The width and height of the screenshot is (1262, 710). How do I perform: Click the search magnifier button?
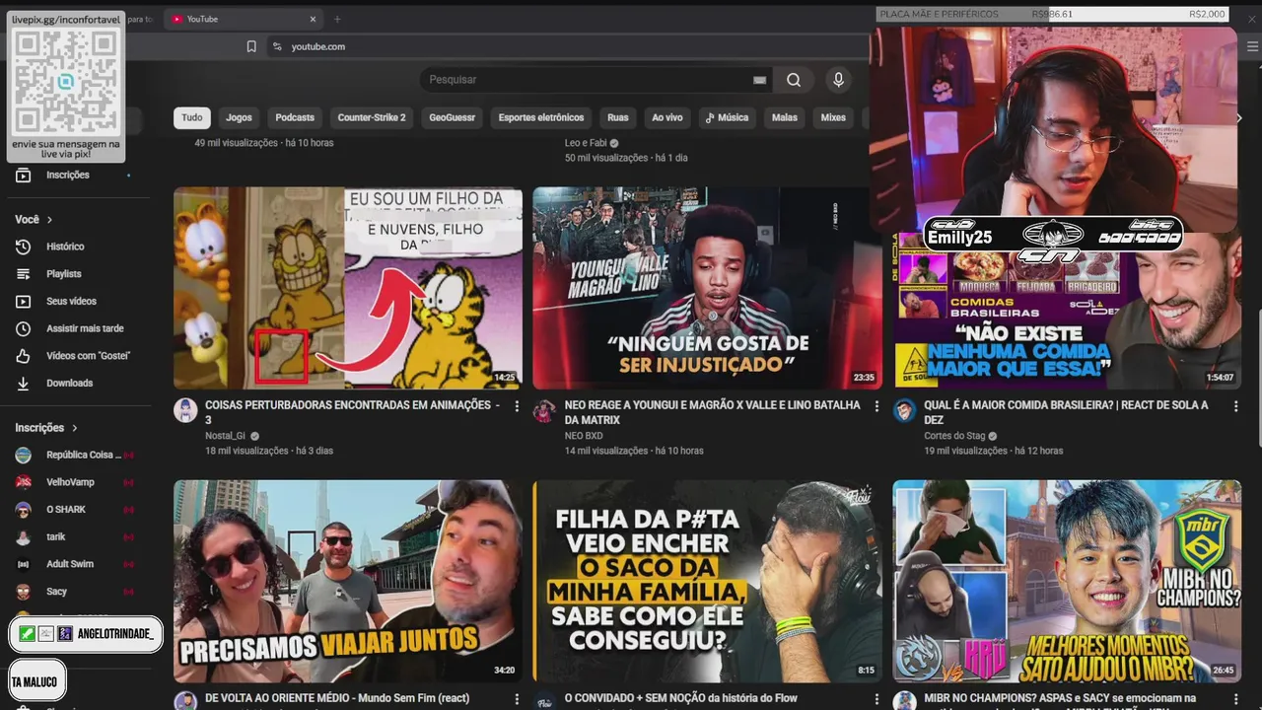tap(794, 80)
